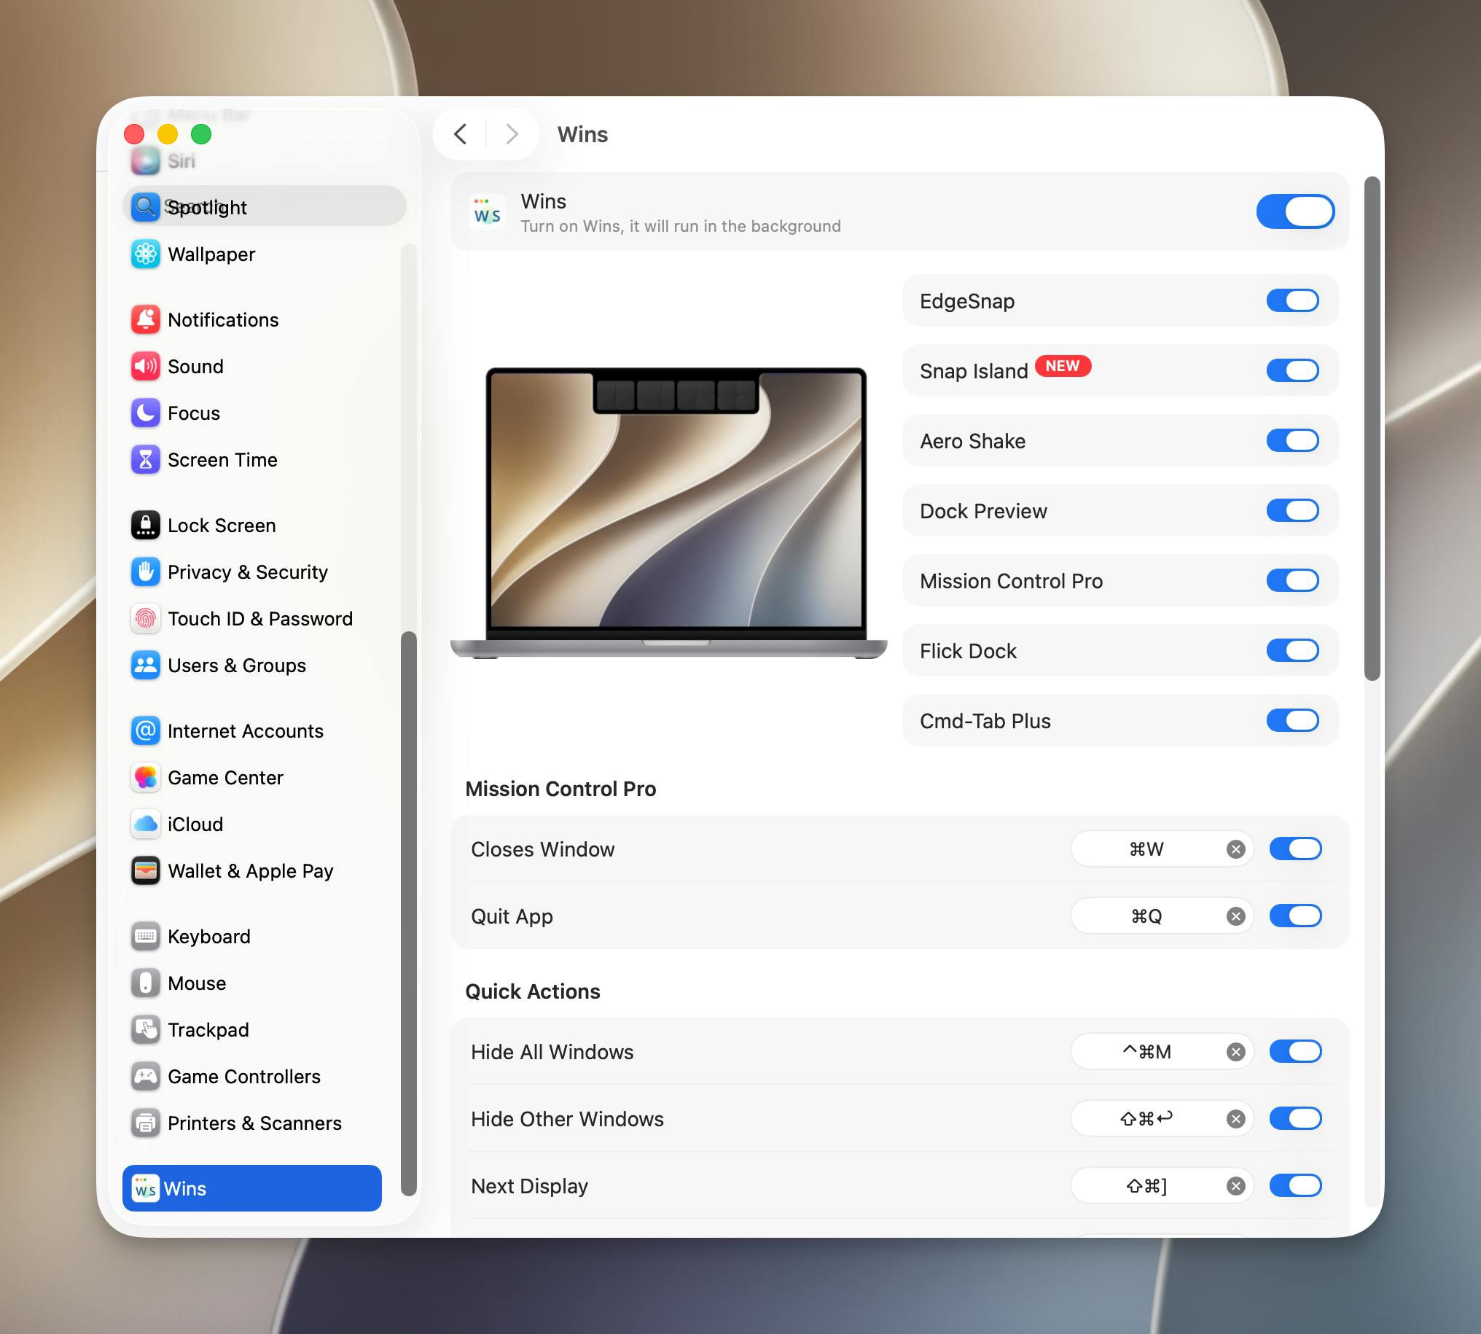
Task: Toggle the Snap Island feature
Action: [x=1293, y=371]
